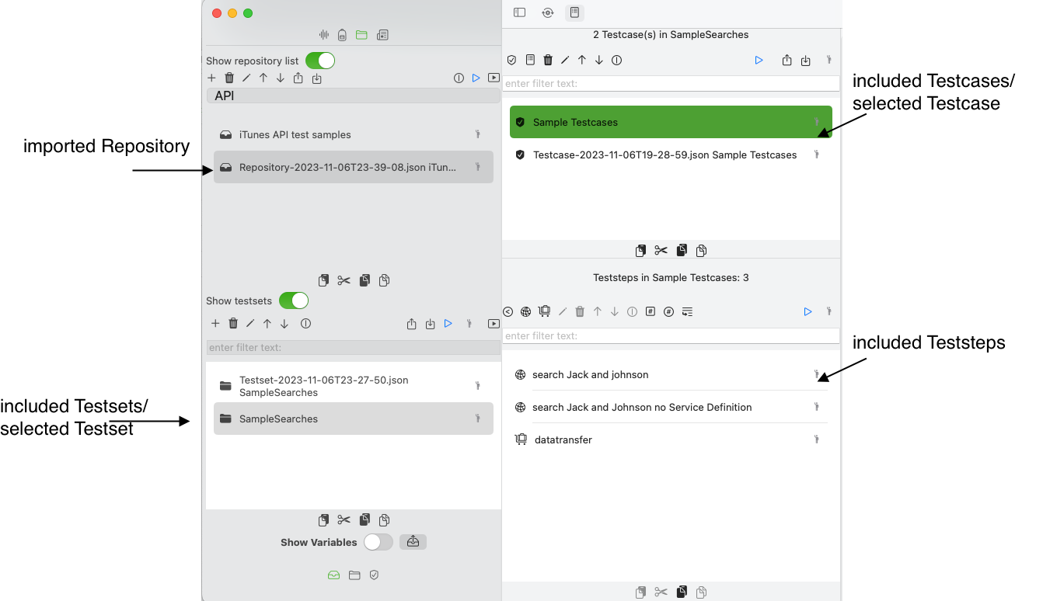Click the down arrow to reorder testcases

point(598,60)
